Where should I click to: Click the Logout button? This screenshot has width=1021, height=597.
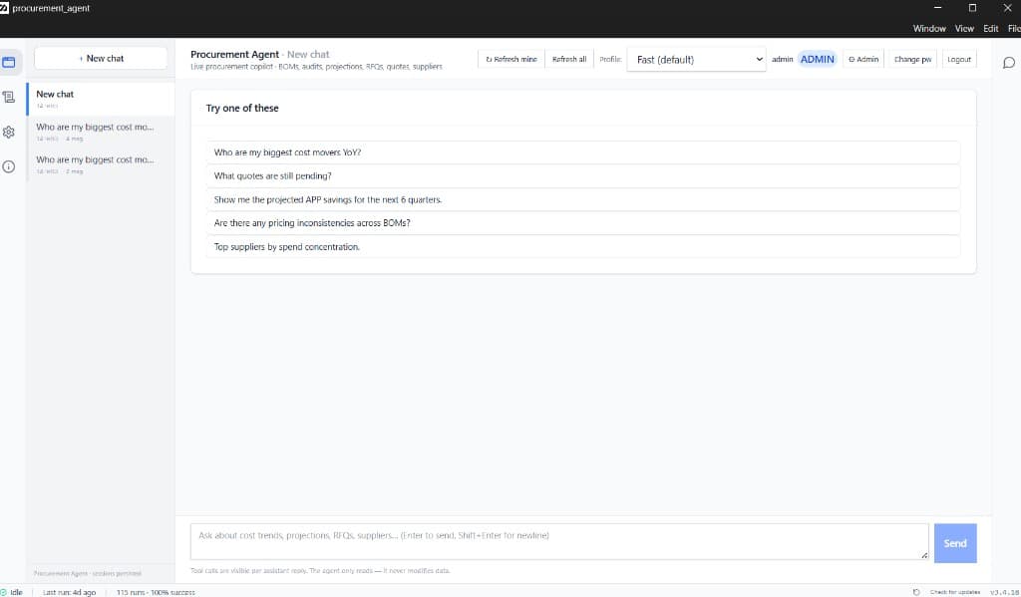click(x=959, y=59)
